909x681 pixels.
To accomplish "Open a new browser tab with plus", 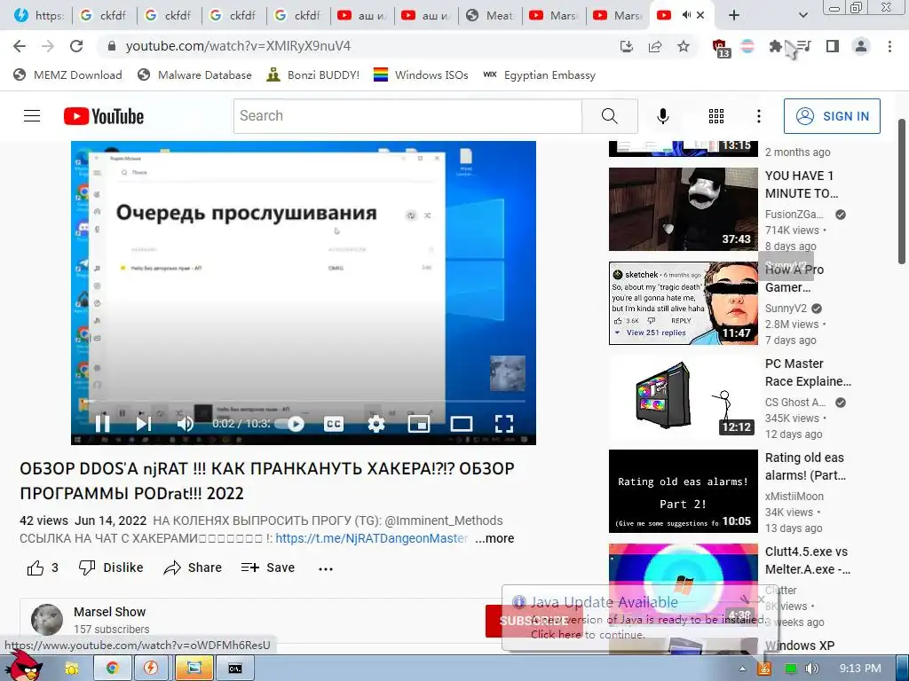I will coord(734,15).
